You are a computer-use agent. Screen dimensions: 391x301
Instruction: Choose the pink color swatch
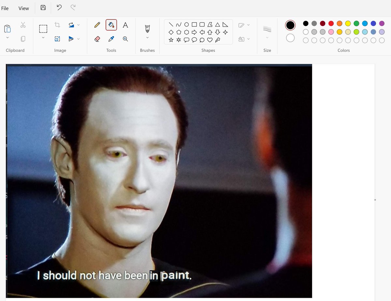pos(331,32)
